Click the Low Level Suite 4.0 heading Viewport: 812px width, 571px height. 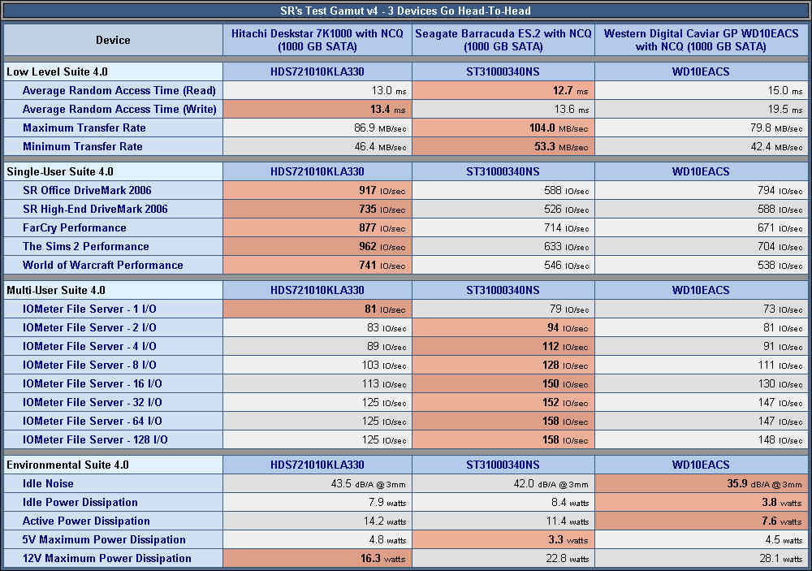(x=57, y=71)
